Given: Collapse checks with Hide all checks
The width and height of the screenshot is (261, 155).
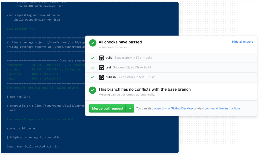Looking at the screenshot, I should click(x=242, y=42).
